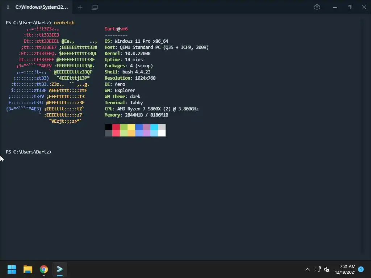Click the 'Terminal: Tabby' line
This screenshot has height=278, width=371.
pos(124,102)
